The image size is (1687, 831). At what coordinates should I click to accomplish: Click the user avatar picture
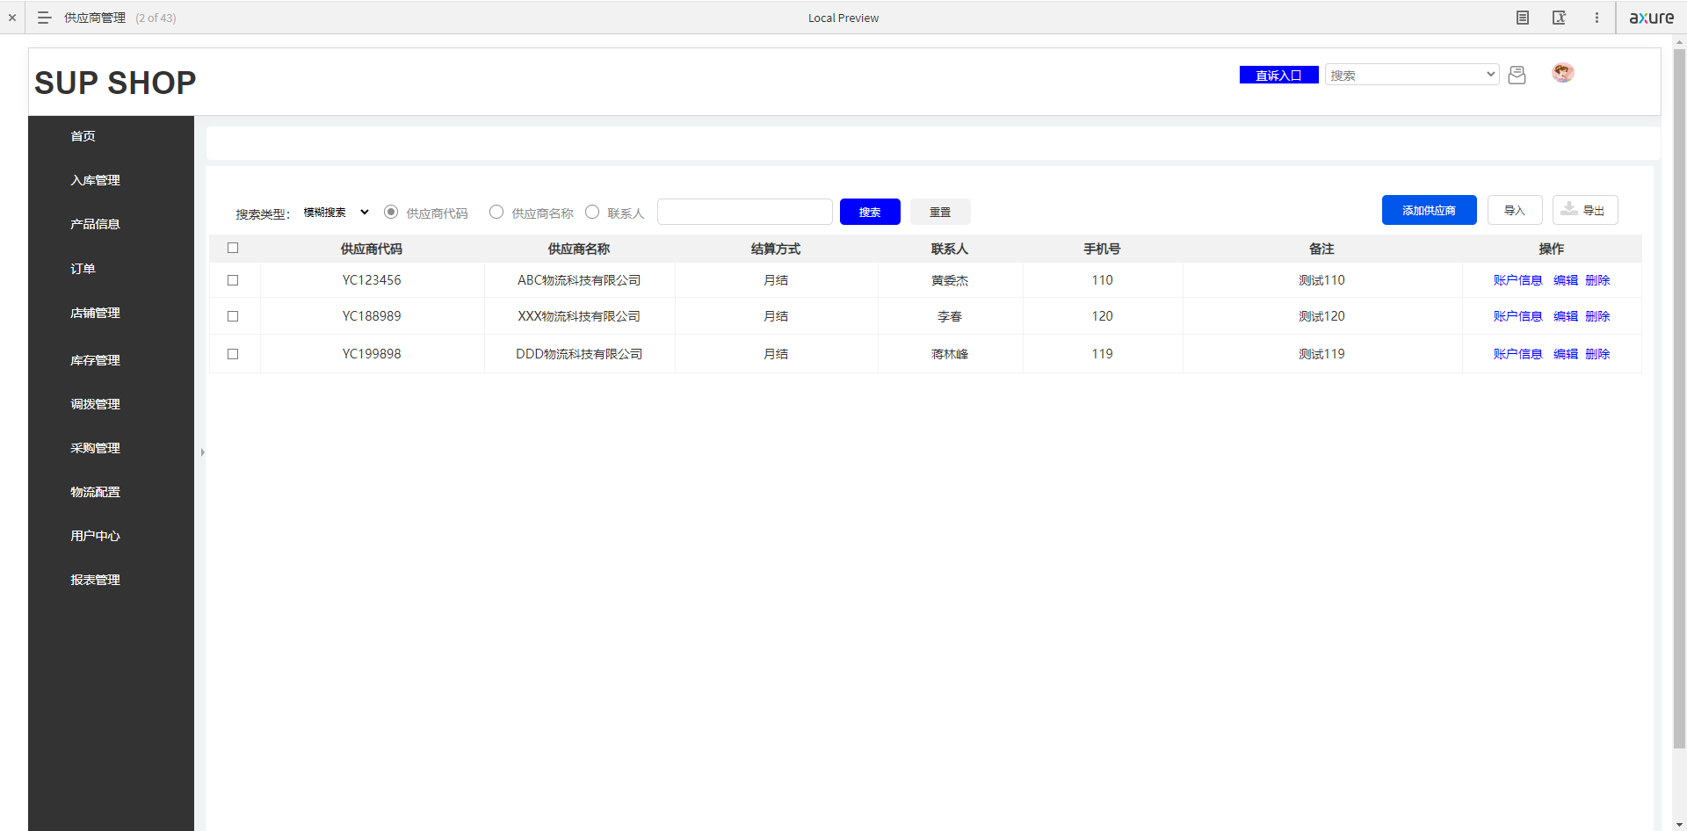click(1563, 73)
